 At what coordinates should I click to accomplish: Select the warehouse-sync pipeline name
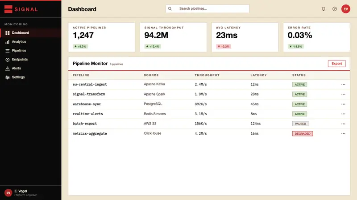click(x=87, y=104)
